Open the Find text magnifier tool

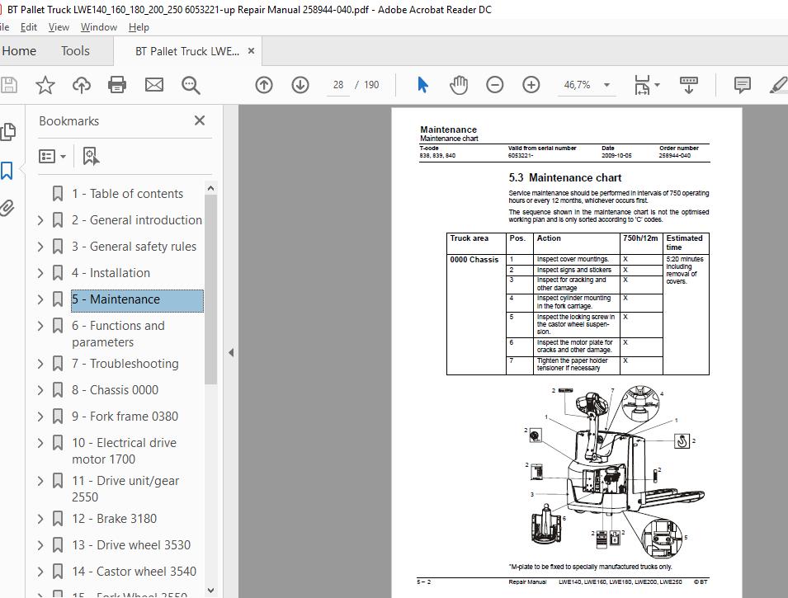[191, 85]
